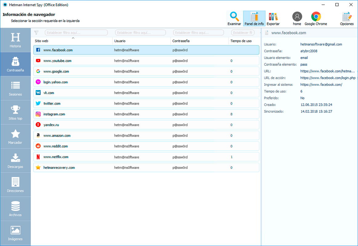Screen dimensions: 358x246
Task: Select the www.youtube.com row
Action: [146, 61]
